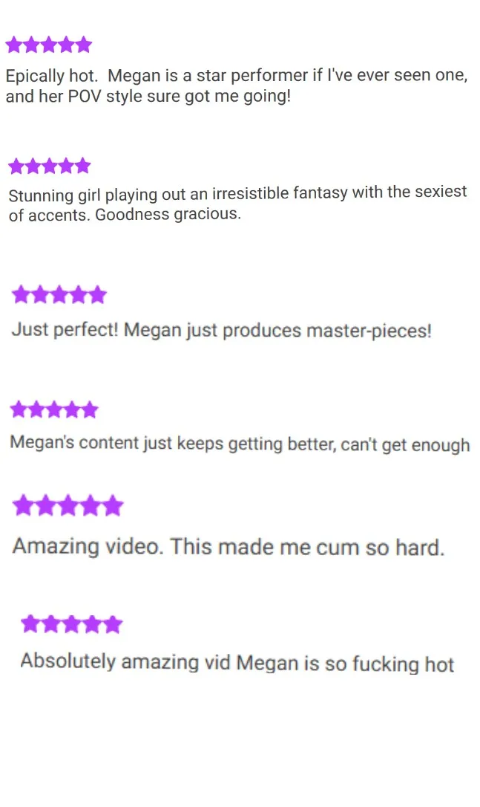This screenshot has height=807, width=480.
Task: Select first star above 'Megan's content' review
Action: click(19, 410)
